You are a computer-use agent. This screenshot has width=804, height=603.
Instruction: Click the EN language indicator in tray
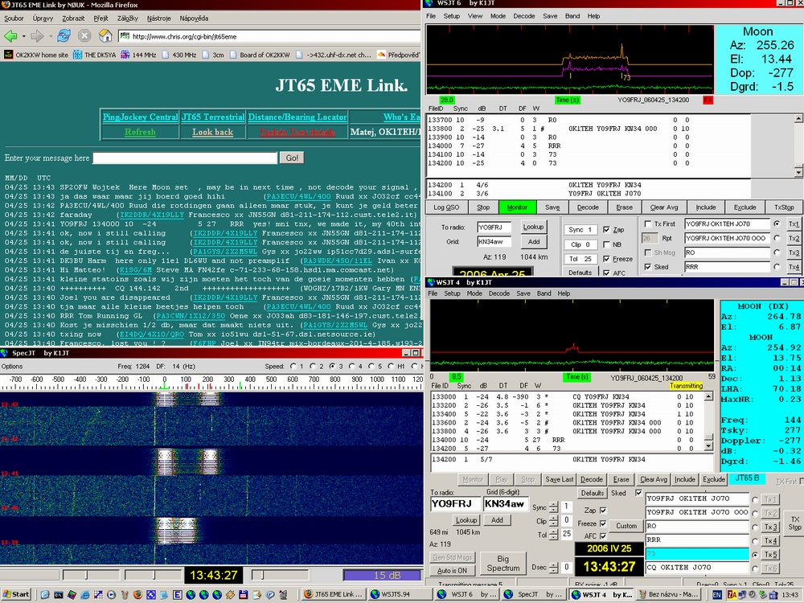716,595
